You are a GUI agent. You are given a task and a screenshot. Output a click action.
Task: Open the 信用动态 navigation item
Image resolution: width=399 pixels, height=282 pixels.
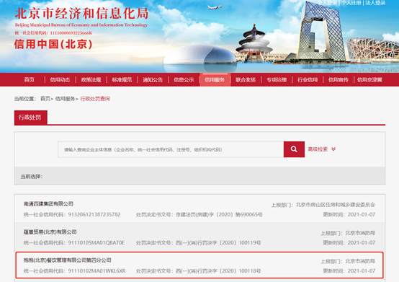click(60, 80)
